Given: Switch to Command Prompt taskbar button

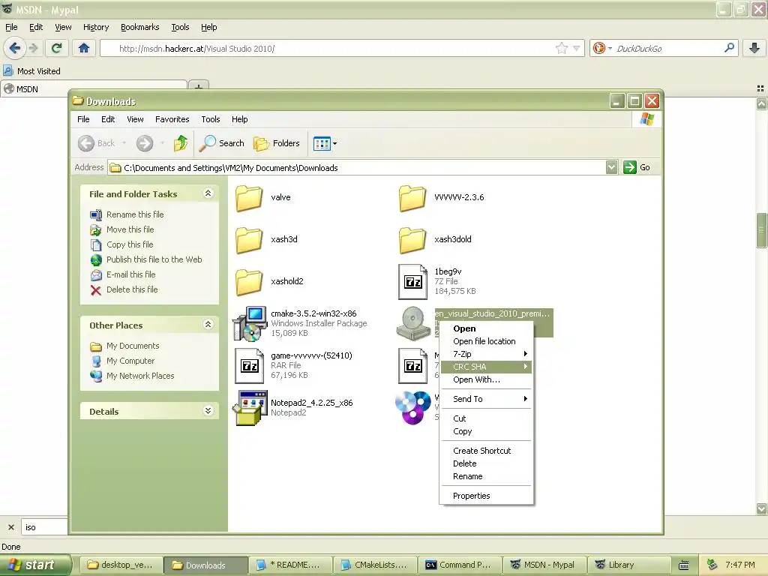Looking at the screenshot, I should pos(461,565).
